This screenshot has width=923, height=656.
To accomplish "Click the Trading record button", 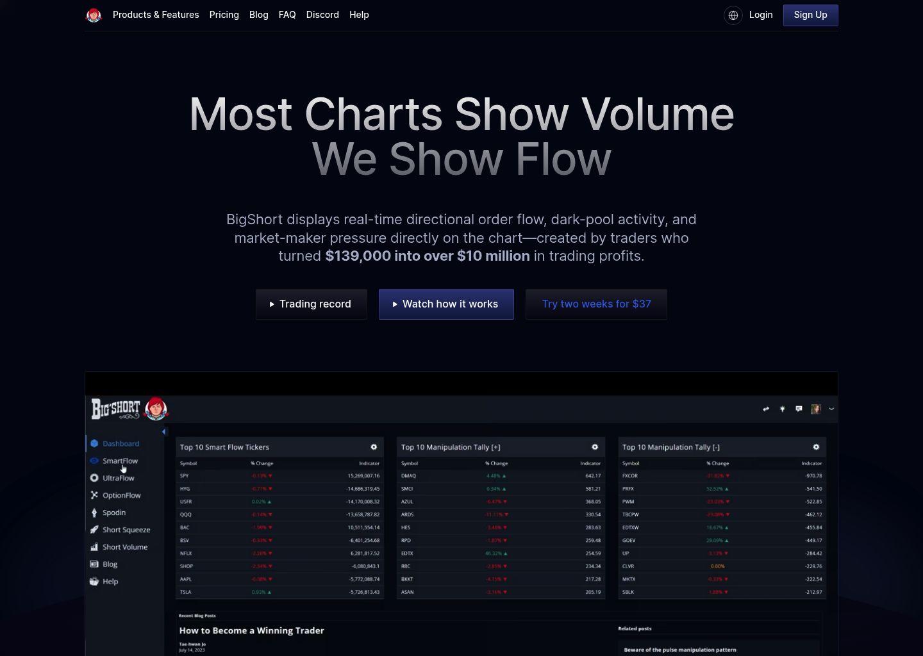I will pos(311,304).
